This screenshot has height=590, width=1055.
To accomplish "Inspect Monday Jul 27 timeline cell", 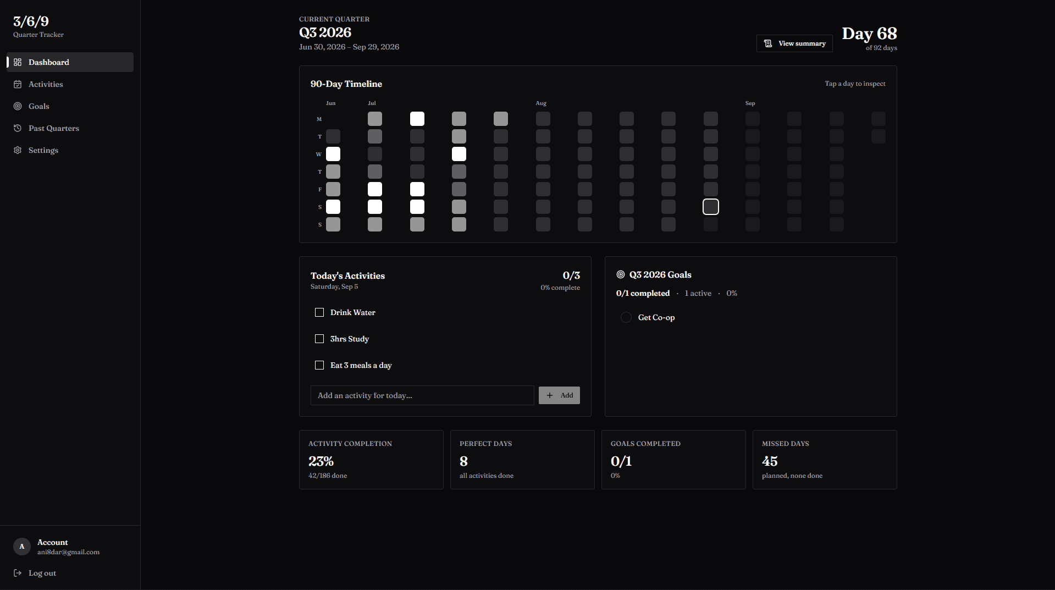I will pos(501,119).
